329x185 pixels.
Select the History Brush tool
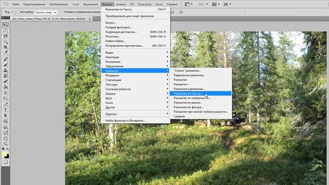6,76
